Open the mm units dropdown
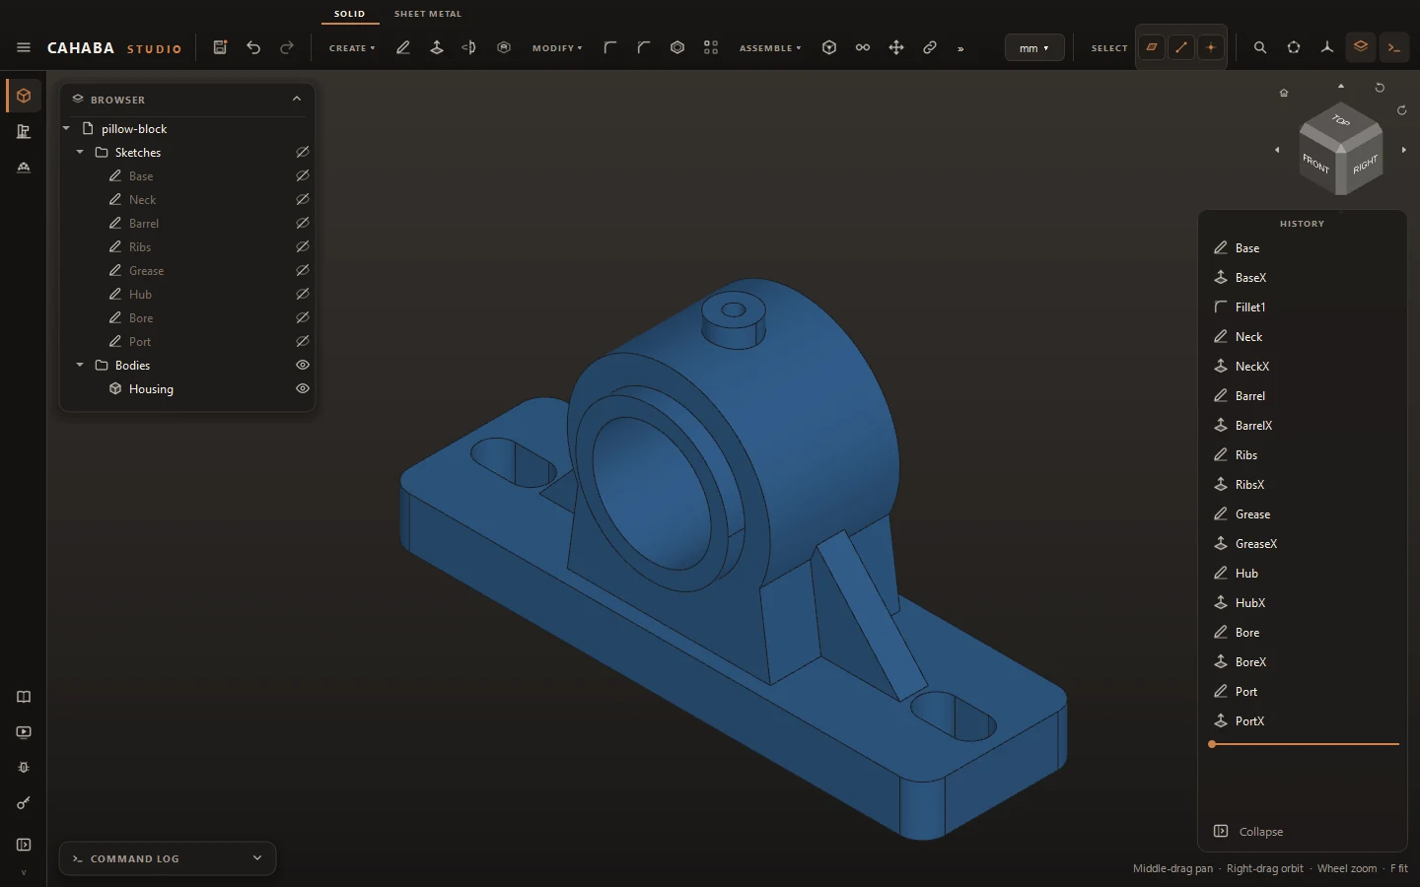Screen dimensions: 1420x887 coord(1034,47)
